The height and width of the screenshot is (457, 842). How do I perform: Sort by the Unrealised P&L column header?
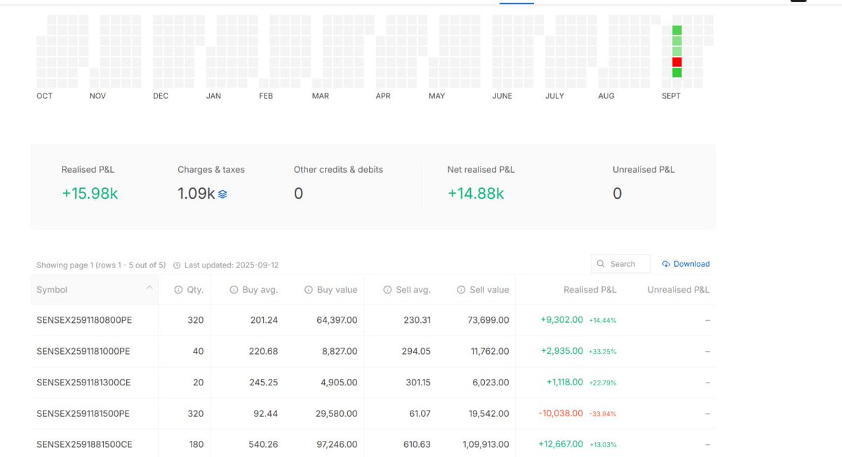tap(678, 290)
